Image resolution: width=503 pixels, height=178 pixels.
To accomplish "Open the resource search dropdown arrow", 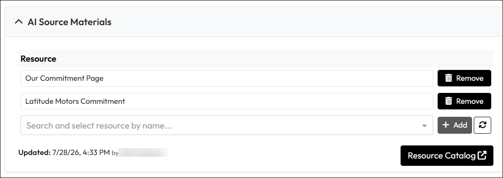I will (x=425, y=125).
